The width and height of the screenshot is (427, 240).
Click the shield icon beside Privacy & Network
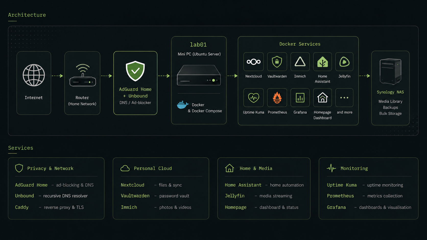click(x=19, y=168)
